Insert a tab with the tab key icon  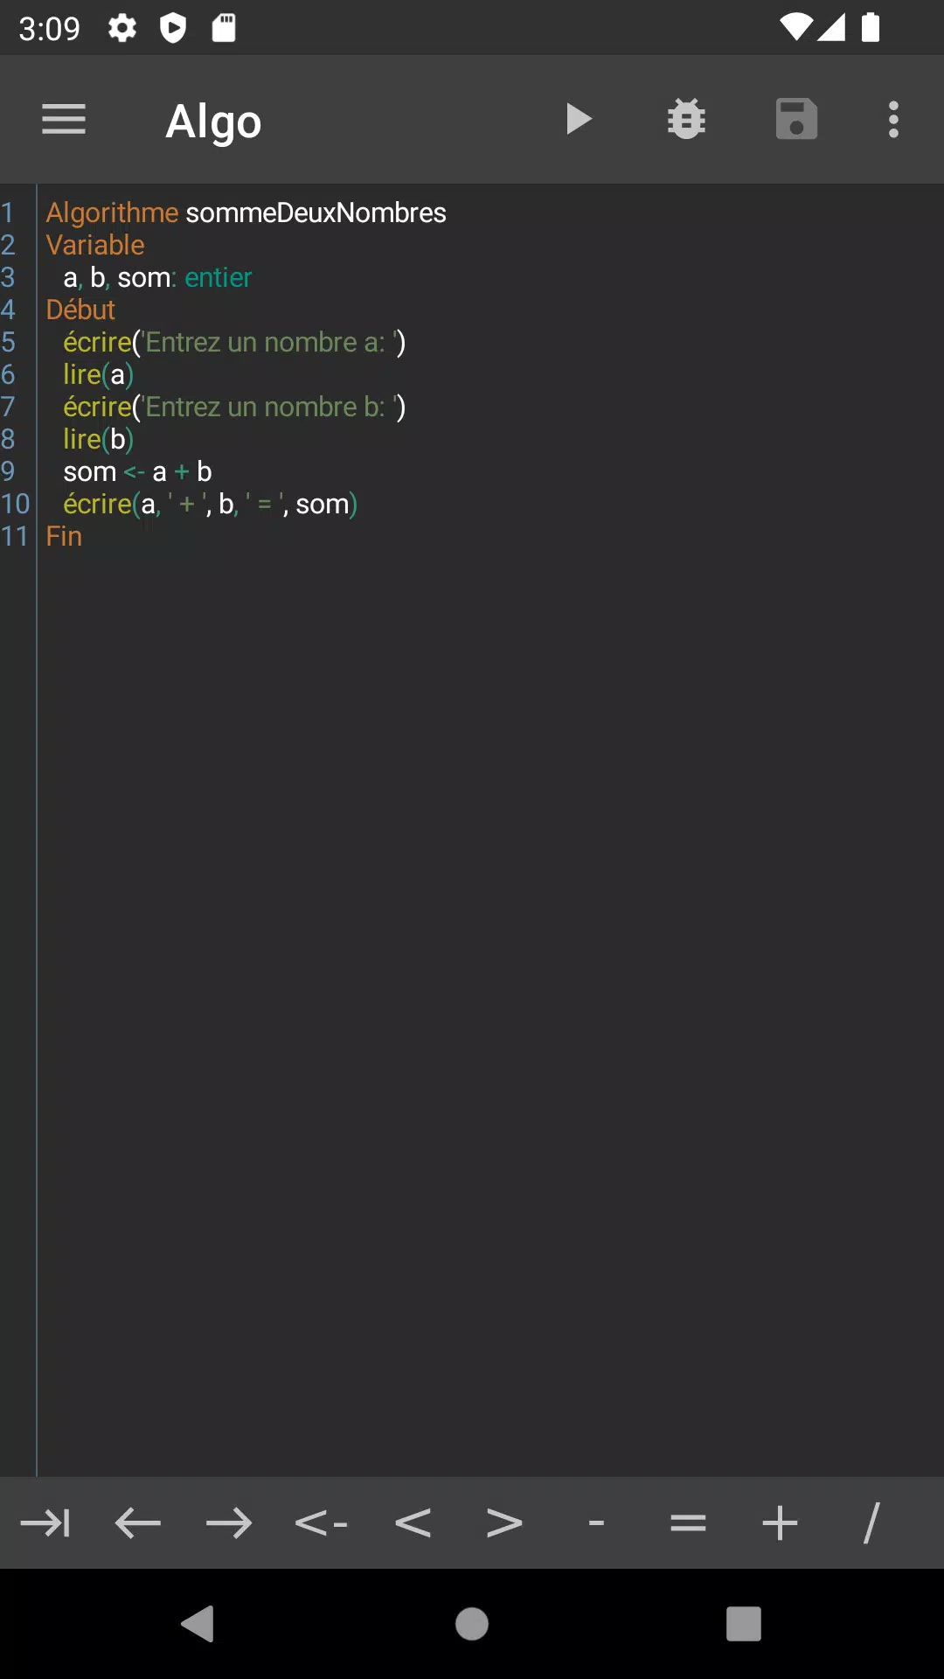coord(45,1523)
